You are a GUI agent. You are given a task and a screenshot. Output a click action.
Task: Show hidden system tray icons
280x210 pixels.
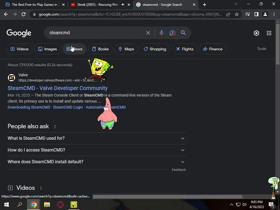(x=231, y=205)
